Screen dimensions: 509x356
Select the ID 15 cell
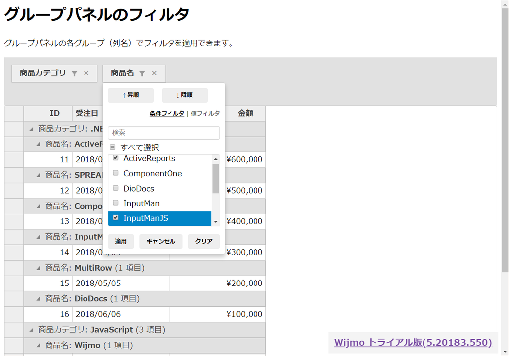tap(48, 284)
